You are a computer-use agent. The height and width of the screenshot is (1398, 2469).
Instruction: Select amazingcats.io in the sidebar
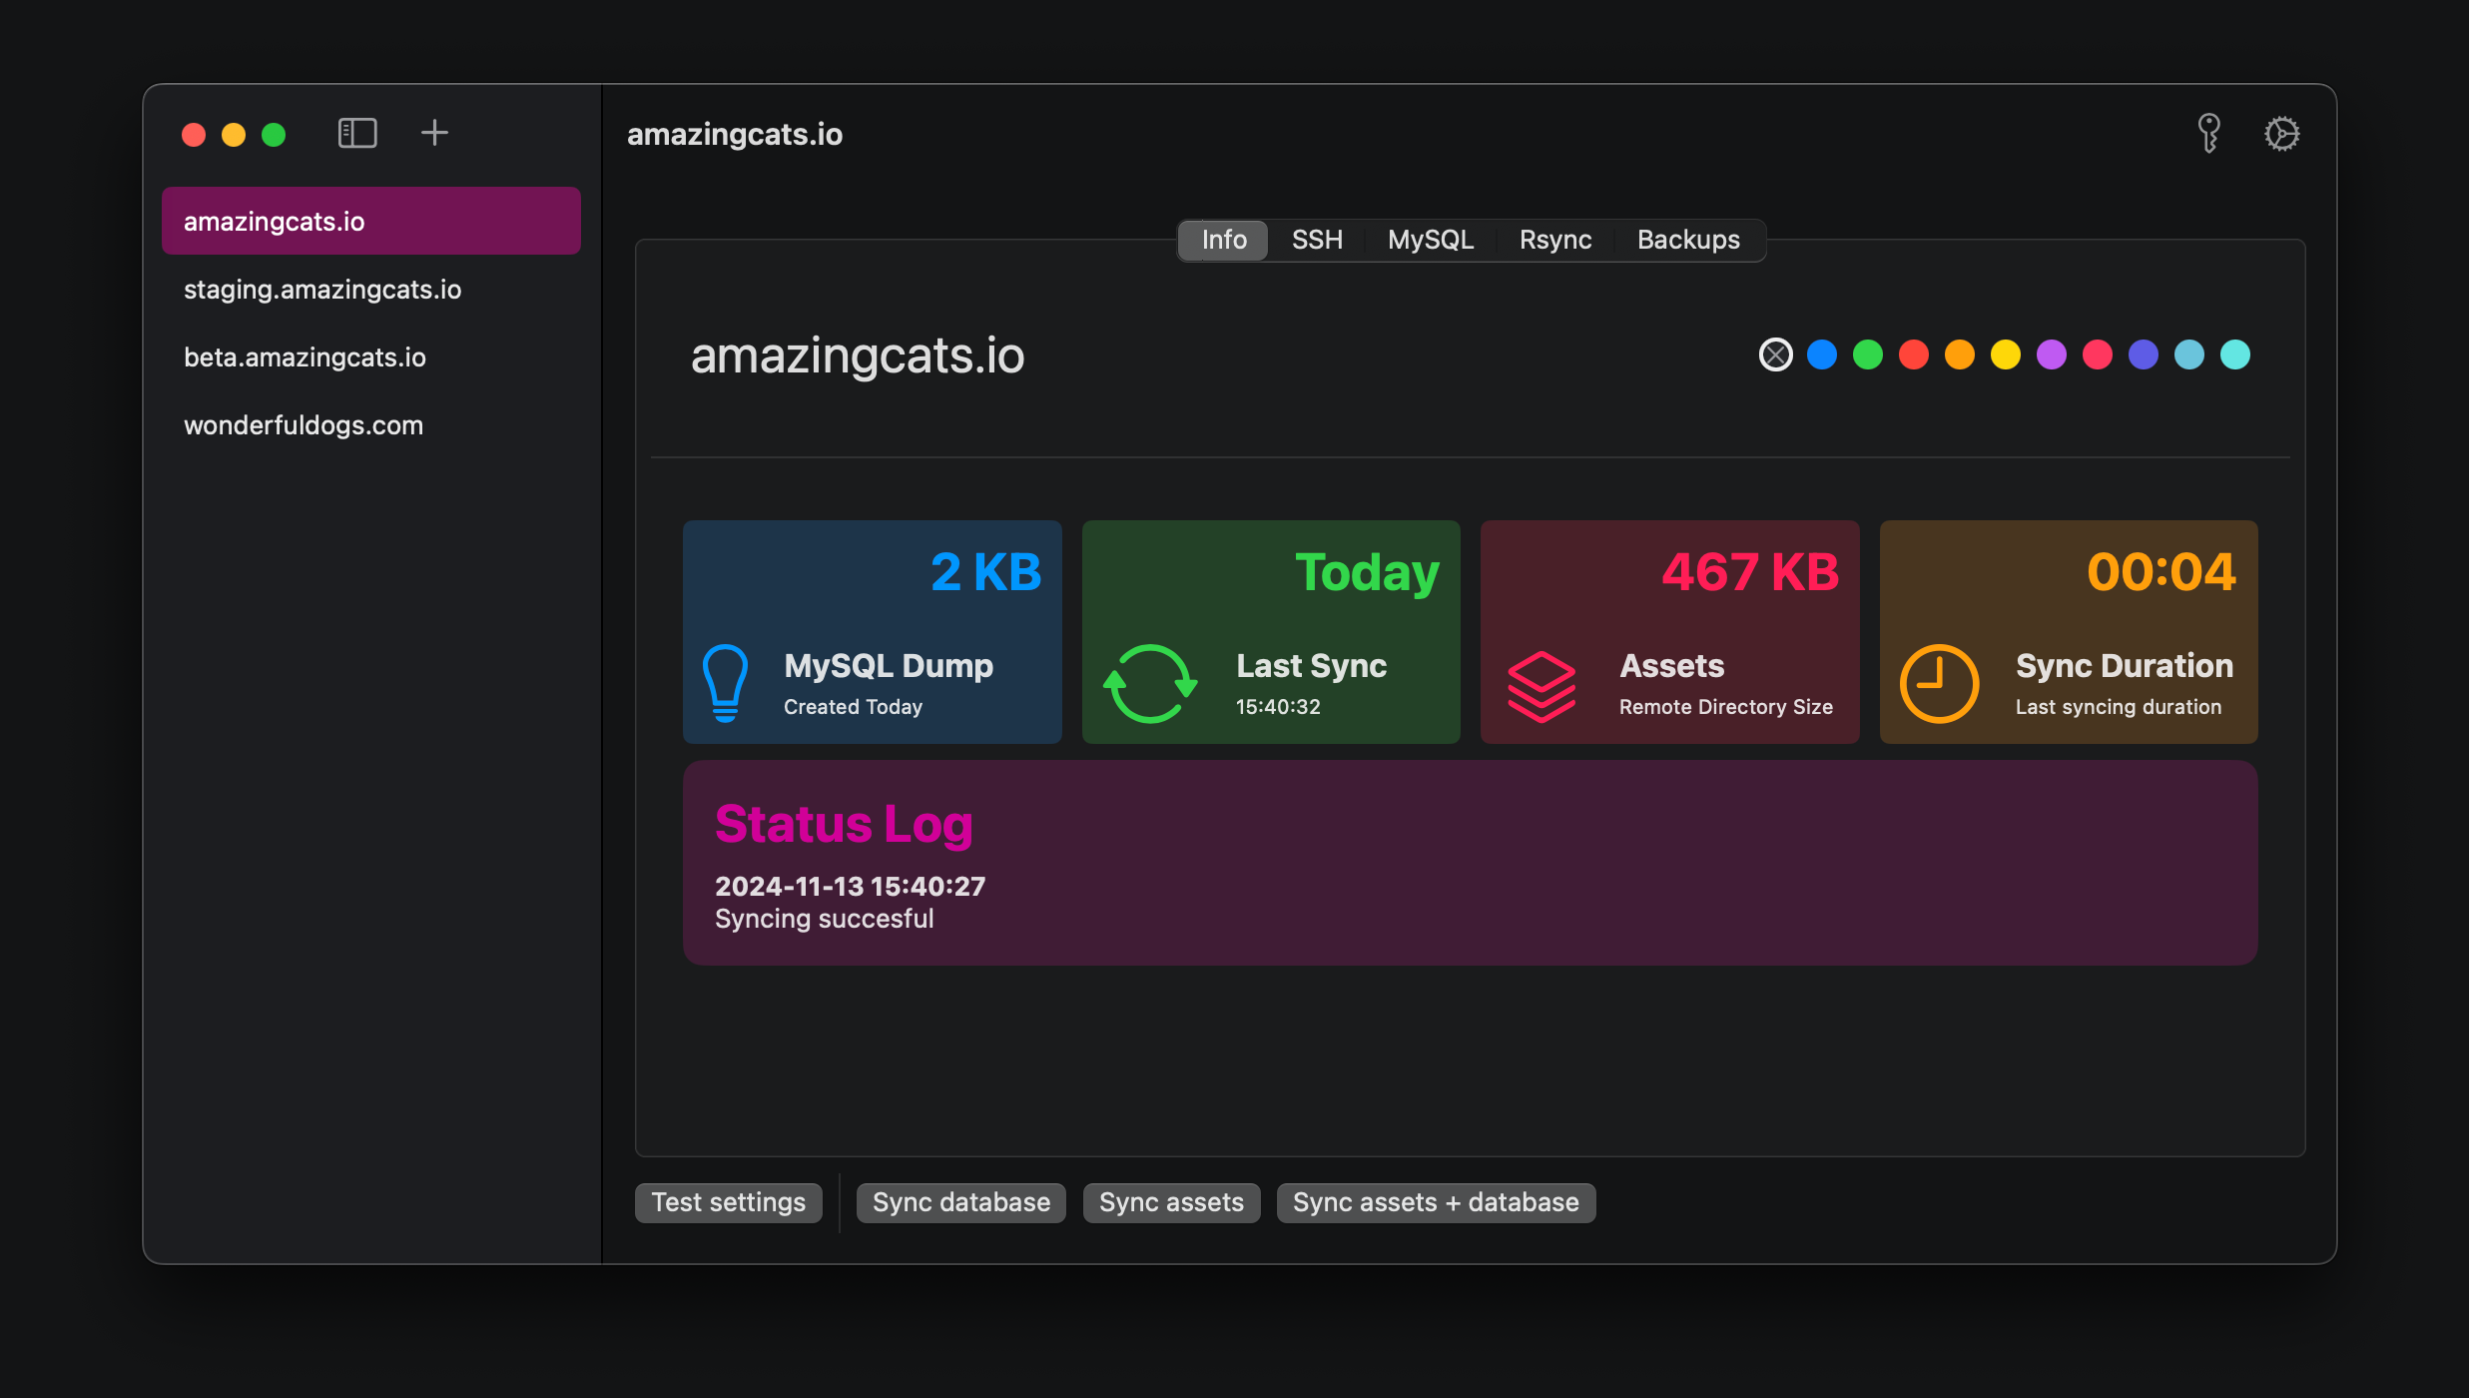point(370,221)
